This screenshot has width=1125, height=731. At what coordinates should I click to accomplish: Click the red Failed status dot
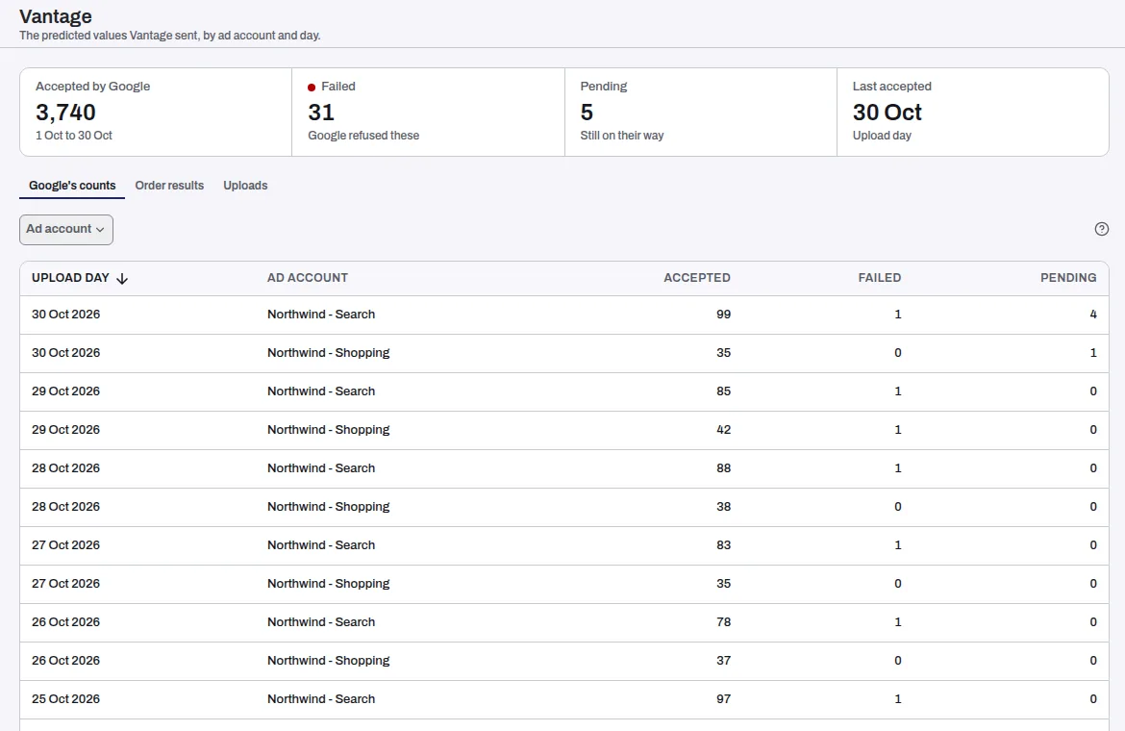click(312, 88)
